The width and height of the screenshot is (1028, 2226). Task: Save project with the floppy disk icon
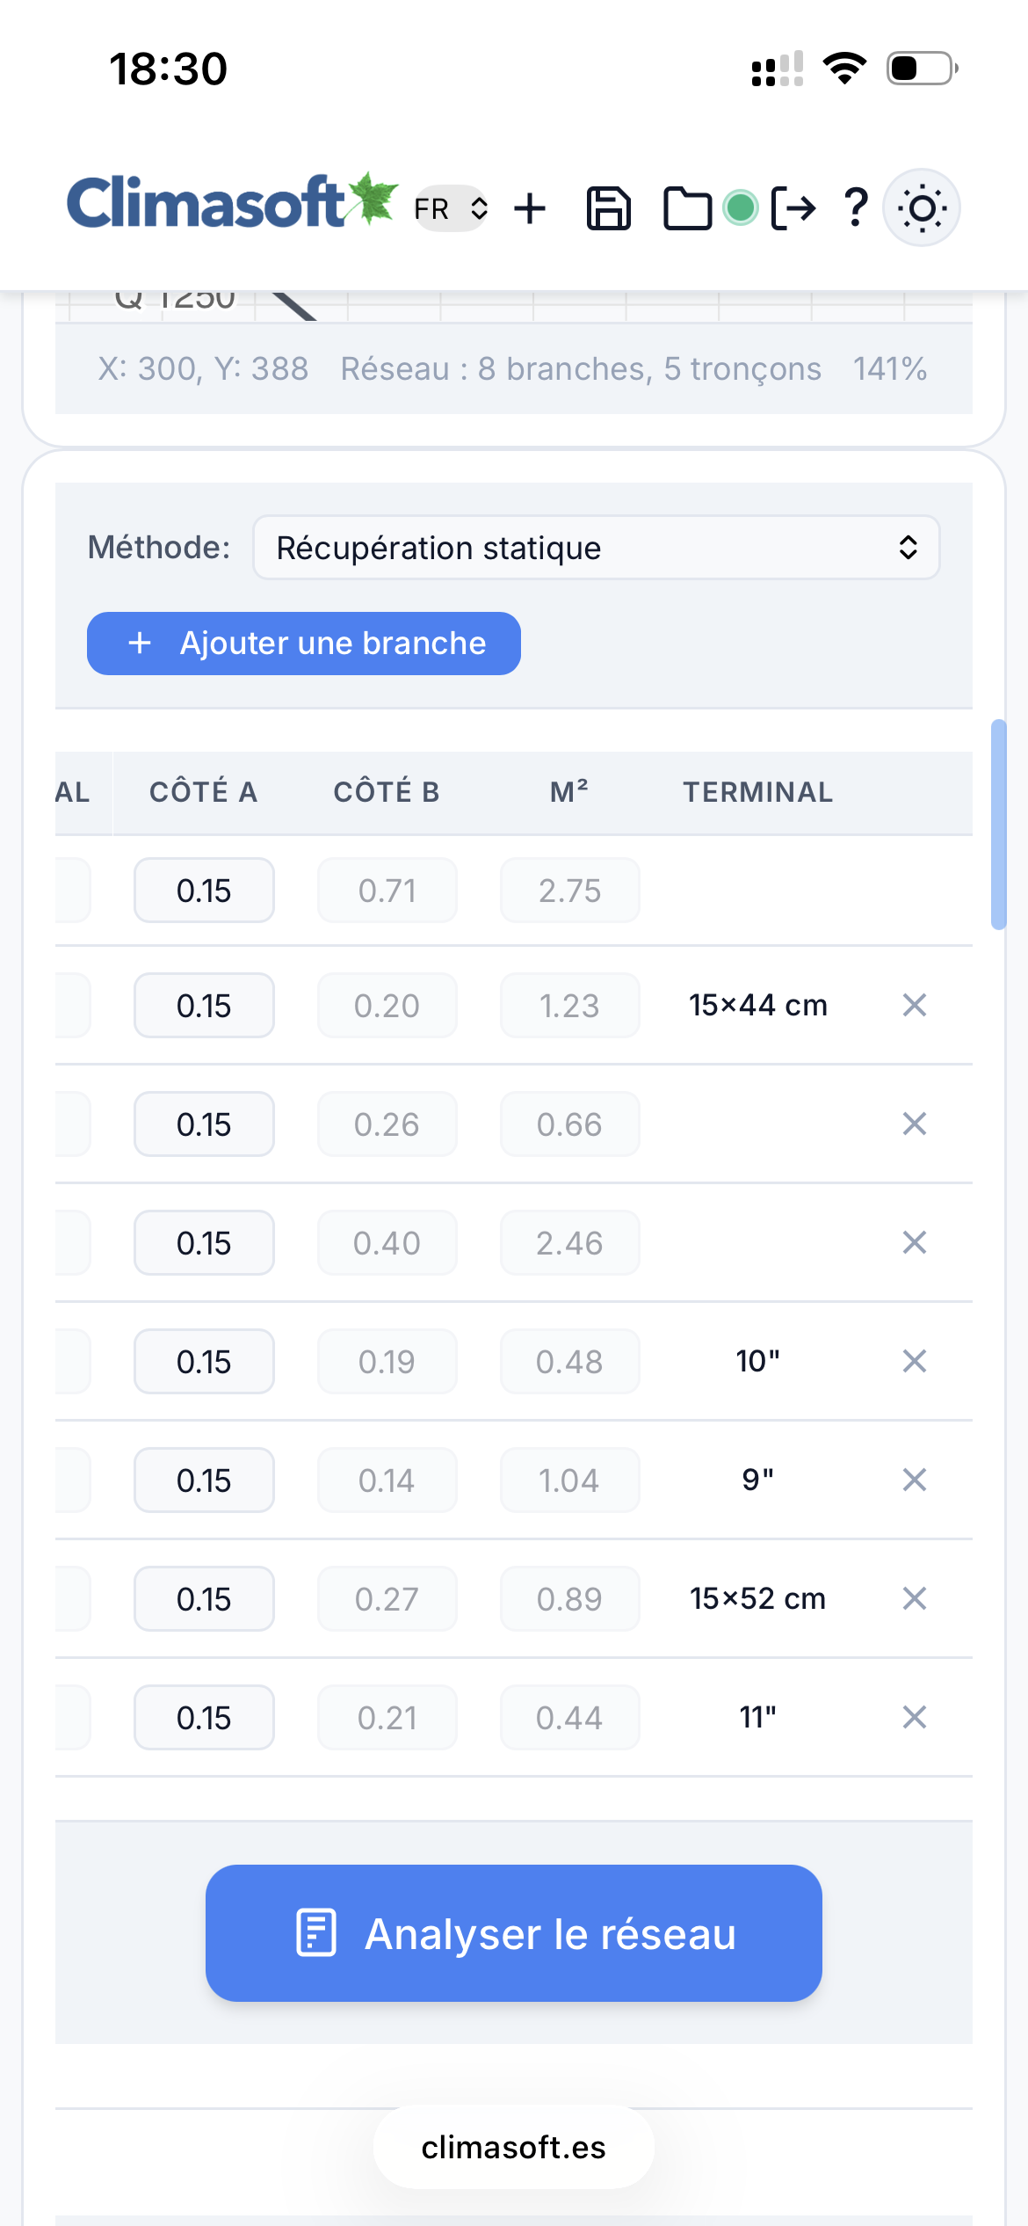(x=608, y=208)
